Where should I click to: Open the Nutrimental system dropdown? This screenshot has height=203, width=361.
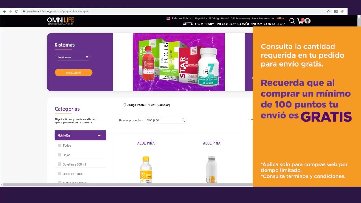(72, 57)
